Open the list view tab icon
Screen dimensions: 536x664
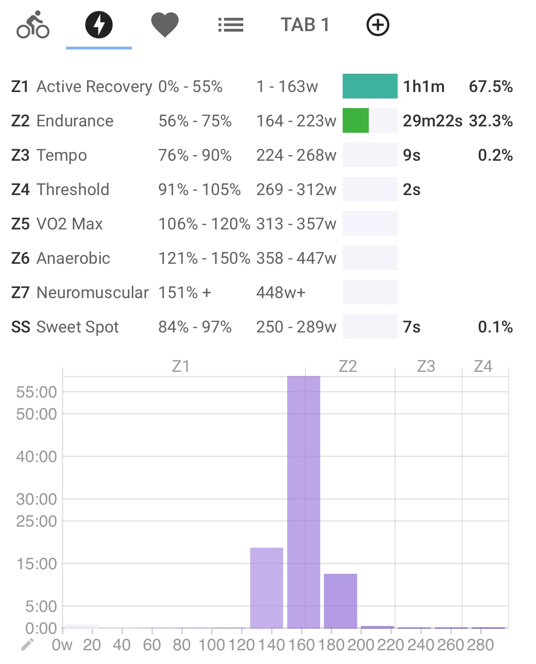231,25
